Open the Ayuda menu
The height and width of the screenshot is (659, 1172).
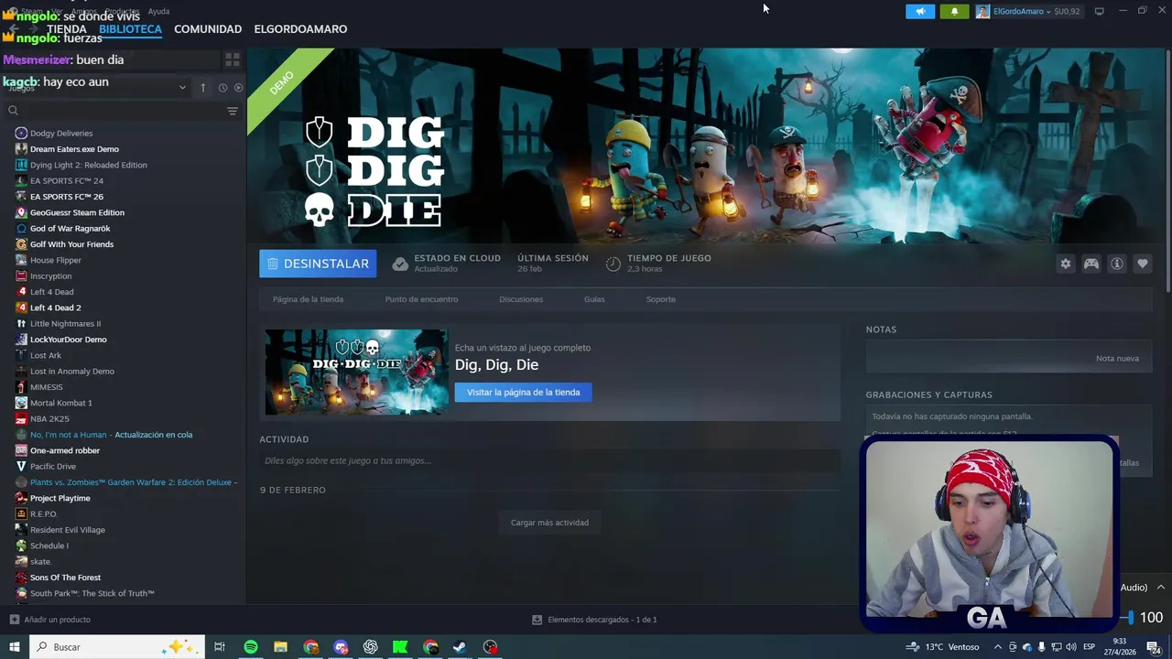(x=158, y=11)
